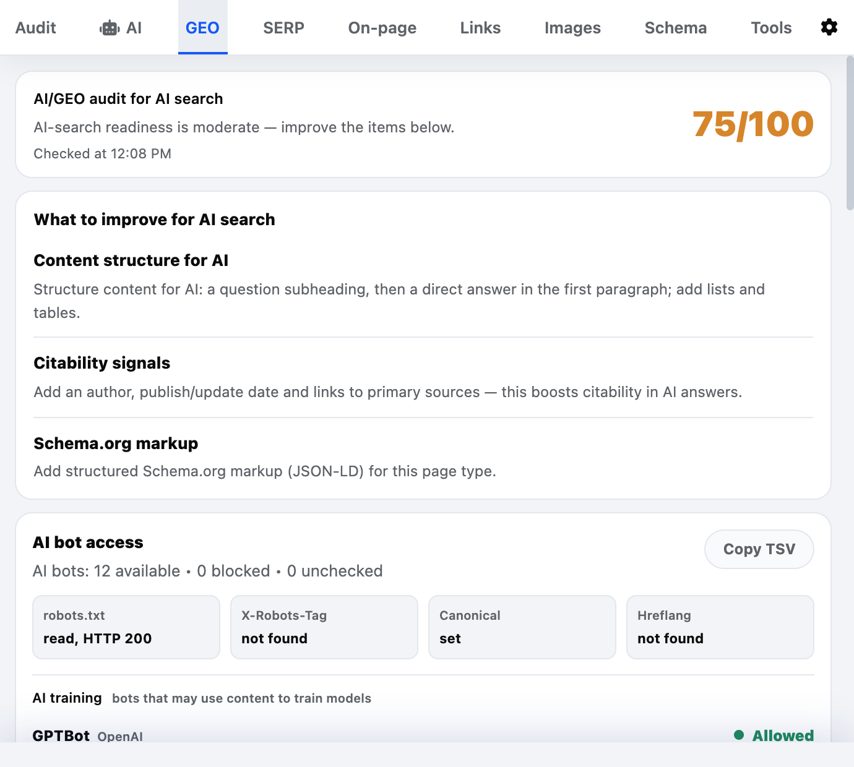
Task: Click the 'Citability signals' heading
Action: point(102,363)
